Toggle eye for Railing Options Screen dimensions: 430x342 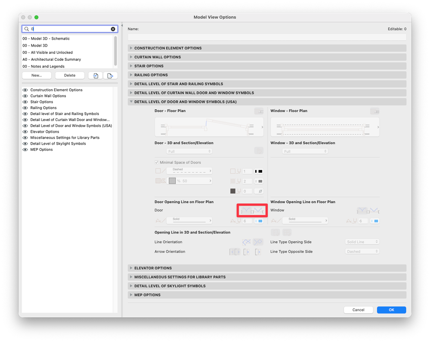(x=25, y=108)
